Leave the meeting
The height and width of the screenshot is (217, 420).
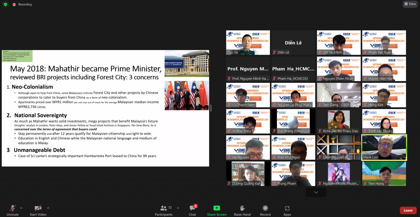tap(408, 210)
